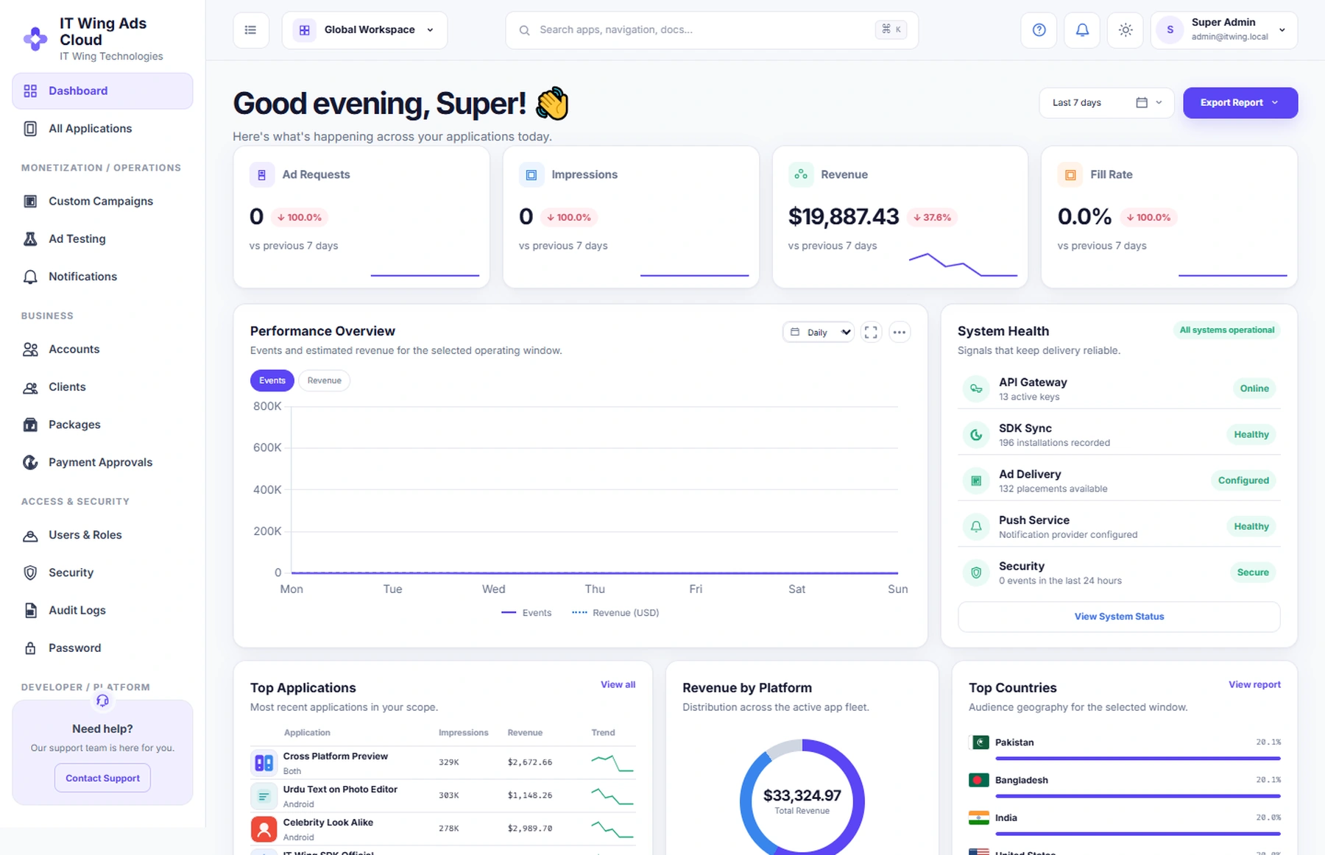Focus the search apps, navigation, docs field
The image size is (1325, 855).
[712, 30]
